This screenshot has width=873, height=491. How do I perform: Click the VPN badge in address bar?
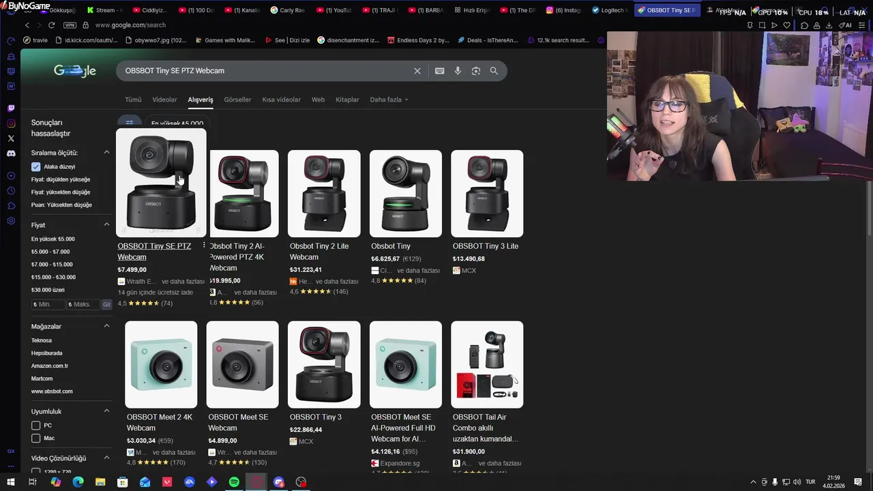[70, 25]
